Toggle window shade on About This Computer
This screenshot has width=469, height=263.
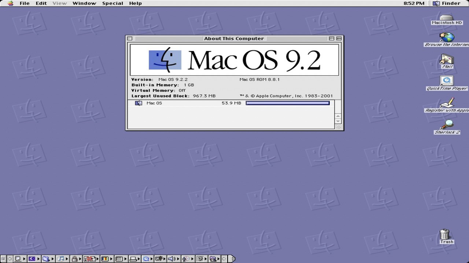(x=339, y=38)
